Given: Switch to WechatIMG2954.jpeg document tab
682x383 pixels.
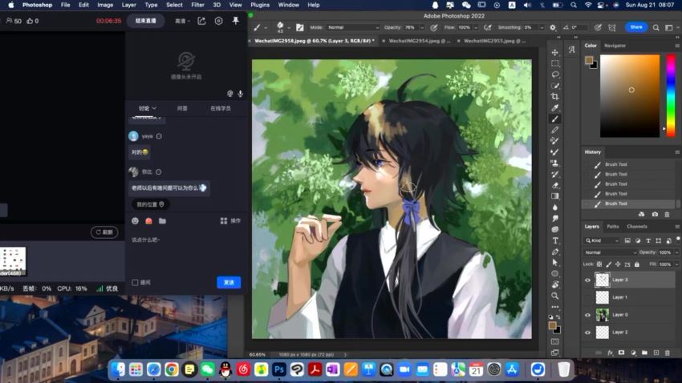Looking at the screenshot, I should [420, 41].
